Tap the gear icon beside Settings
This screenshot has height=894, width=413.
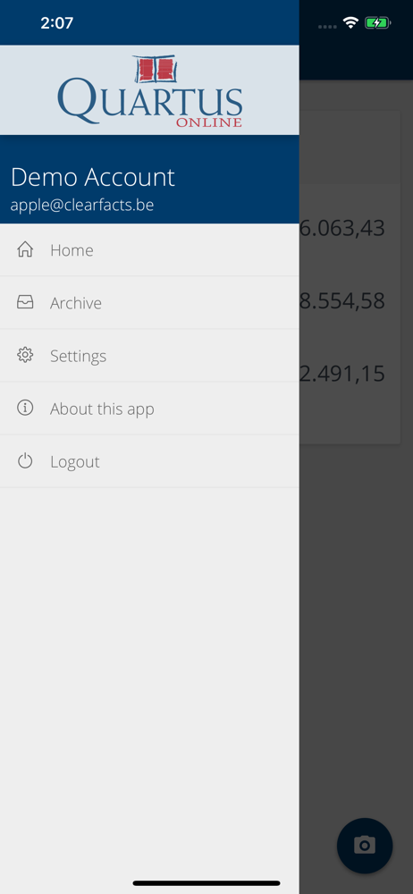pyautogui.click(x=25, y=355)
